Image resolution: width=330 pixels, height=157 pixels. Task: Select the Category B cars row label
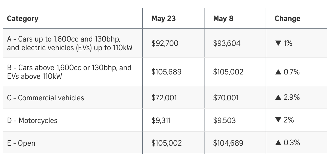(69, 72)
